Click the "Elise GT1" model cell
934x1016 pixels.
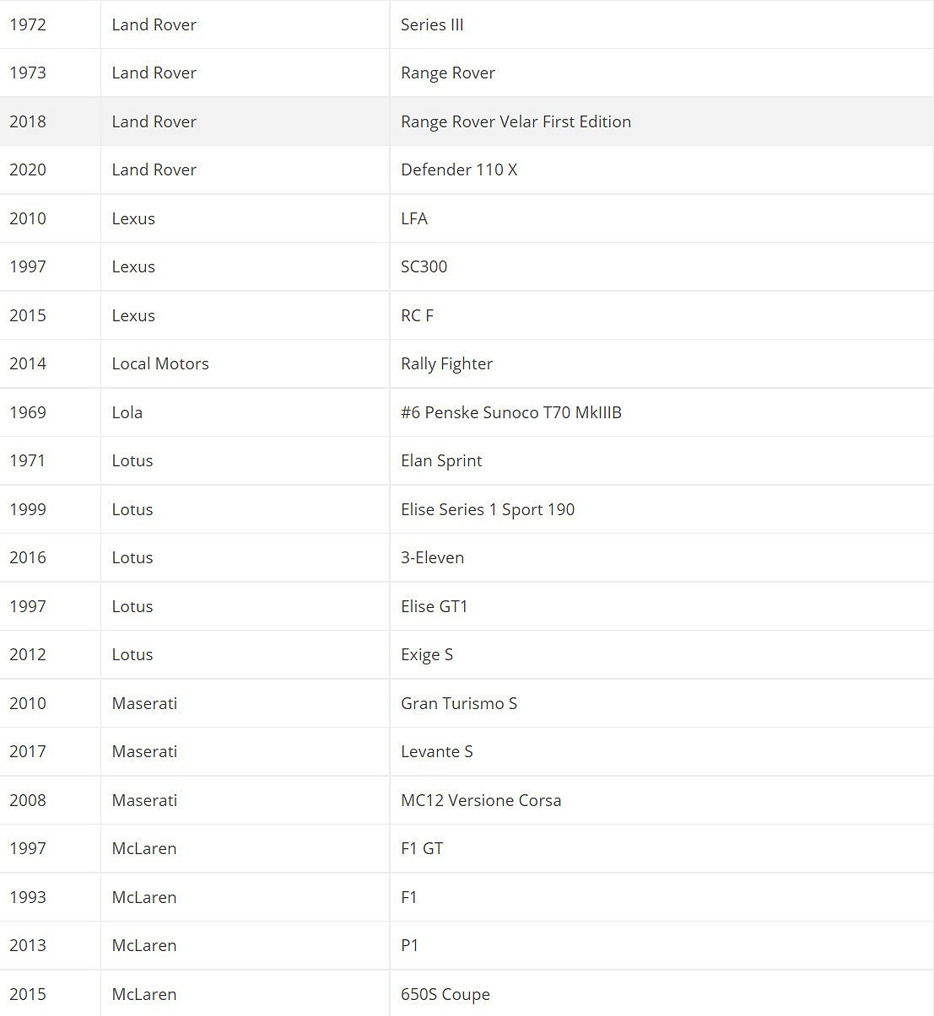pyautogui.click(x=434, y=606)
